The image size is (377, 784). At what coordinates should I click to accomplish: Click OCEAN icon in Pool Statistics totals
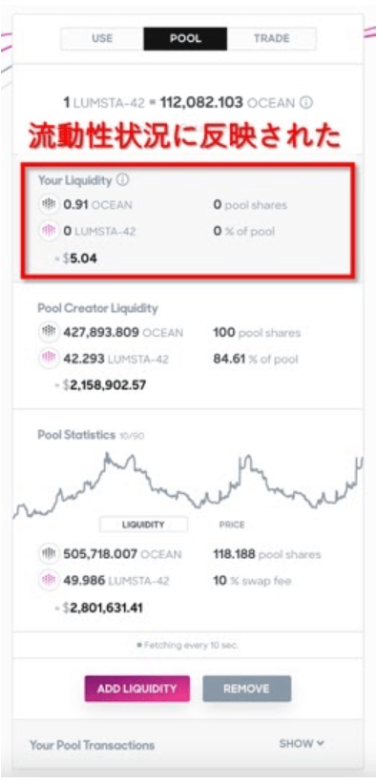click(x=49, y=554)
